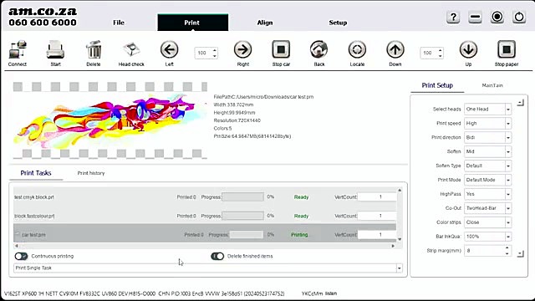Click the task list scroll down arrow
The width and height of the screenshot is (535, 301).
pyautogui.click(x=400, y=239)
